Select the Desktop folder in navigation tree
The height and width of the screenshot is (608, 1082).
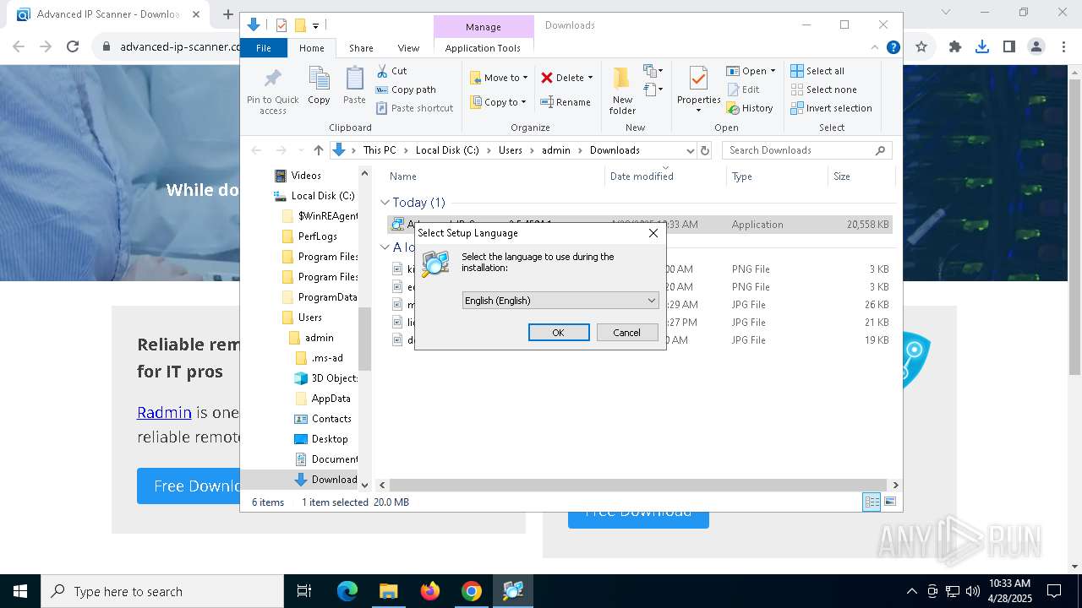321,439
